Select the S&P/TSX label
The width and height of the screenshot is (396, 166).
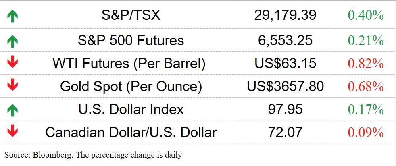coord(131,15)
